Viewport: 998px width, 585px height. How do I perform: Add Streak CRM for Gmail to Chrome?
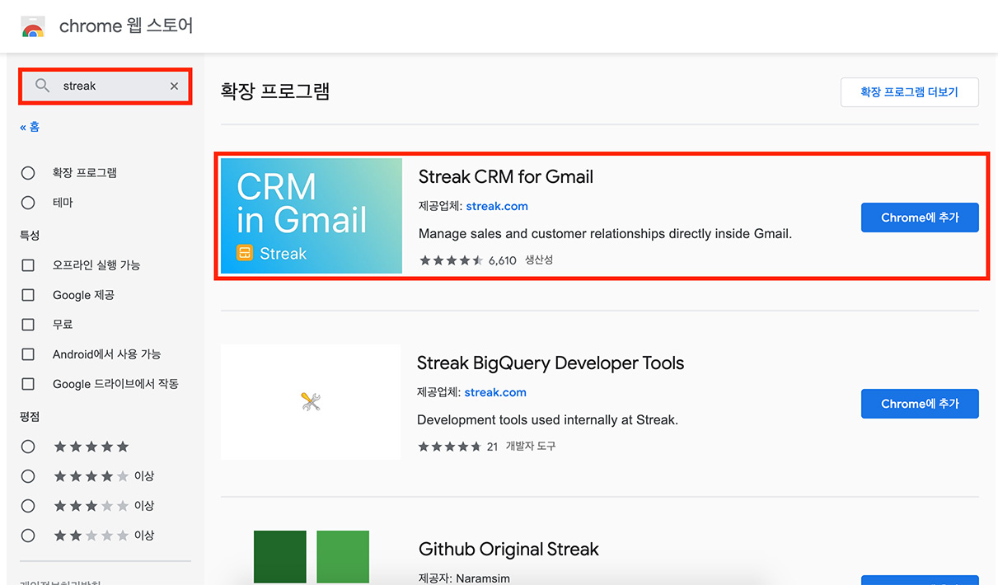click(920, 218)
